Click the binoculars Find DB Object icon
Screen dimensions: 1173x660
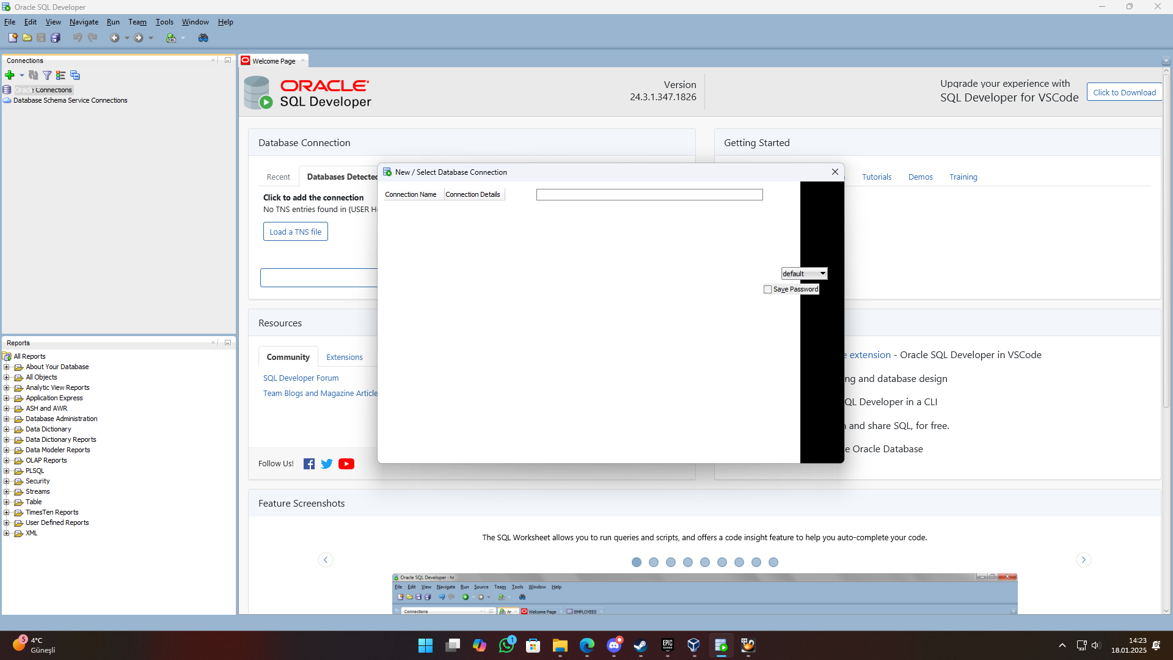coord(203,38)
